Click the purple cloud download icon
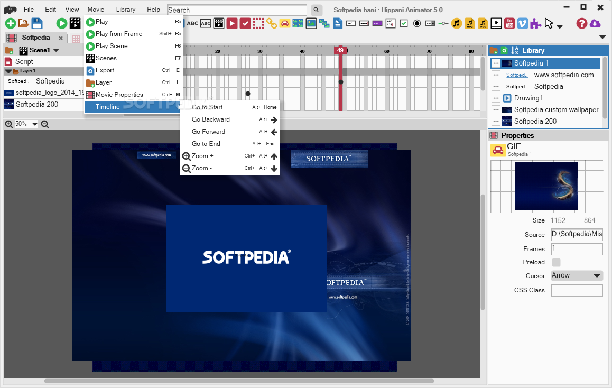 tap(595, 23)
